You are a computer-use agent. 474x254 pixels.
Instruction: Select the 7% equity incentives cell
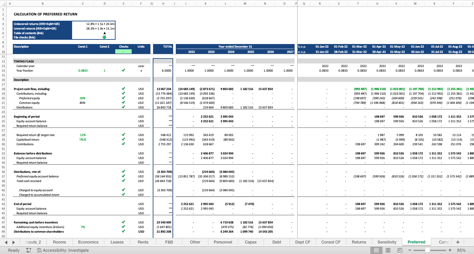83,227
